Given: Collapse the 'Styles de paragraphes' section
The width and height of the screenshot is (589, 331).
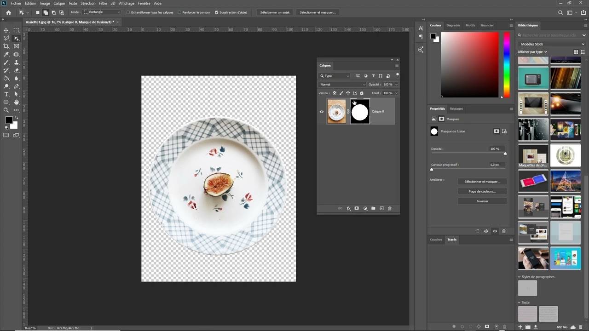Looking at the screenshot, I should (x=520, y=277).
